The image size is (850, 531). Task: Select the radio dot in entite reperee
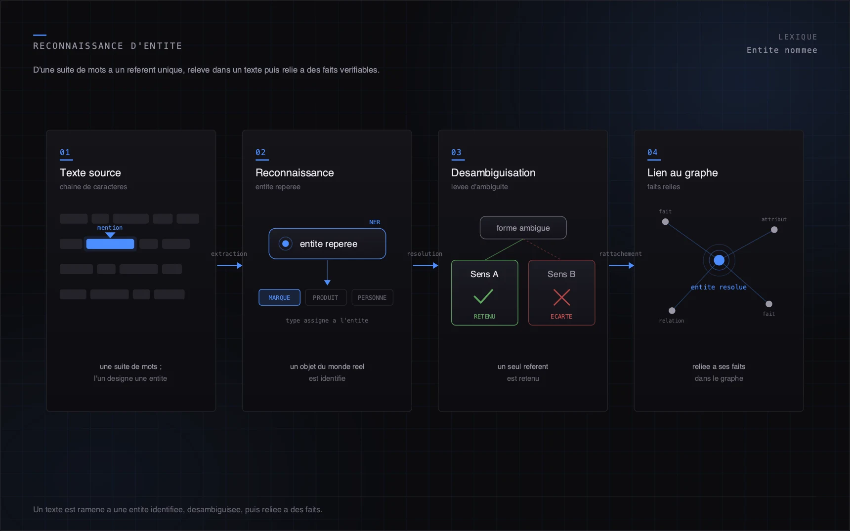coord(285,244)
